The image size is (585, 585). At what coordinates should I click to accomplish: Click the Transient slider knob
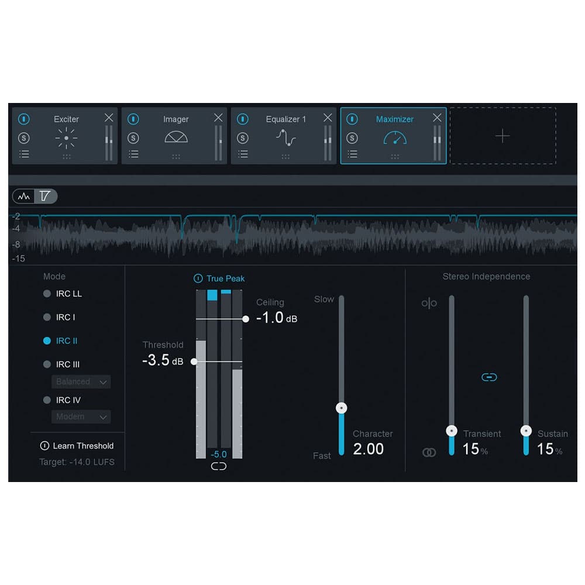click(452, 431)
